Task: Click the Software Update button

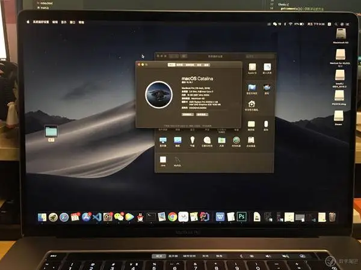Action: coord(202,114)
